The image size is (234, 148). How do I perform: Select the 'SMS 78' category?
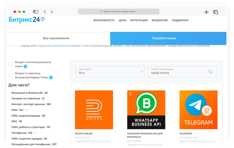[x=17, y=121]
